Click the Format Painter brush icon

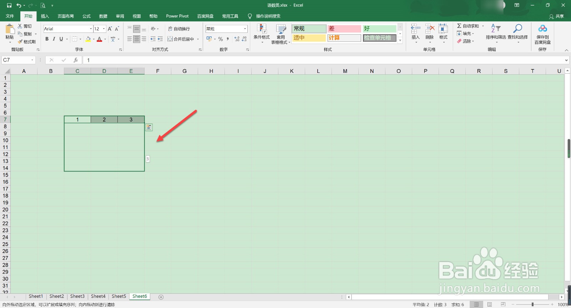click(20, 42)
